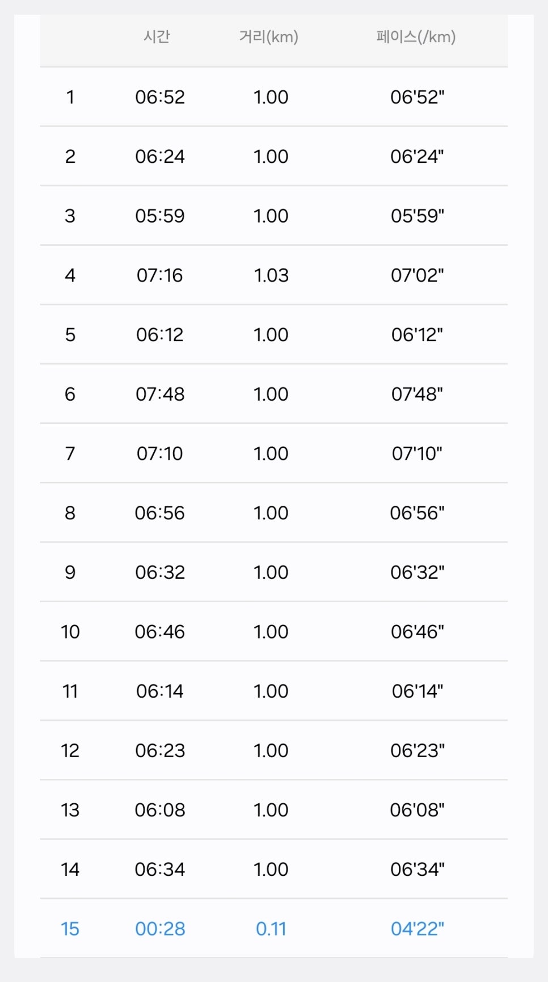Image resolution: width=548 pixels, height=982 pixels.
Task: Select lap 2 time 06:24
Action: [160, 157]
